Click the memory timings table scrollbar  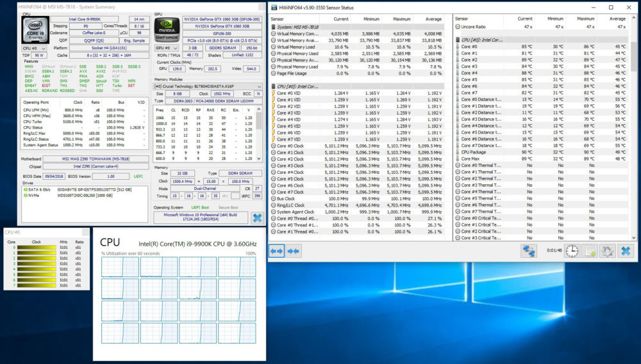pyautogui.click(x=259, y=134)
